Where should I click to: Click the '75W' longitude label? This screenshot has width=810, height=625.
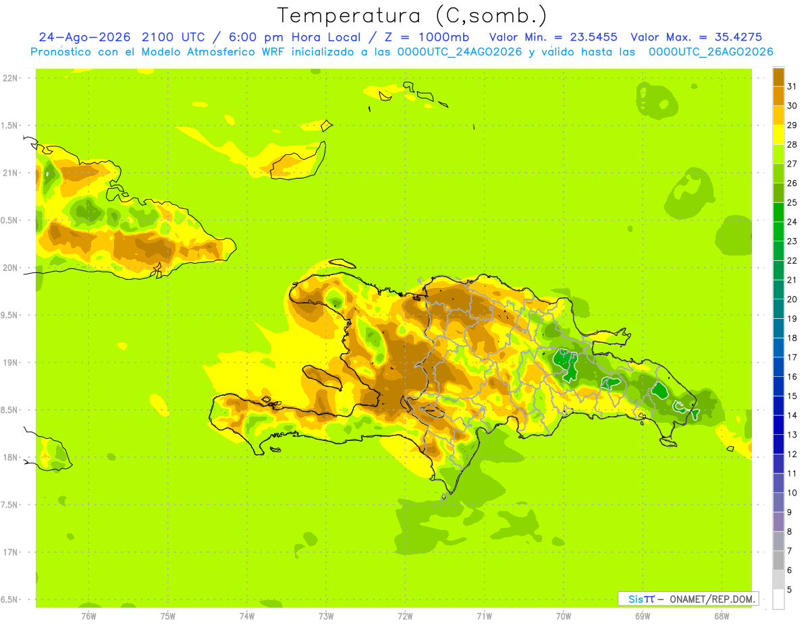(x=168, y=616)
